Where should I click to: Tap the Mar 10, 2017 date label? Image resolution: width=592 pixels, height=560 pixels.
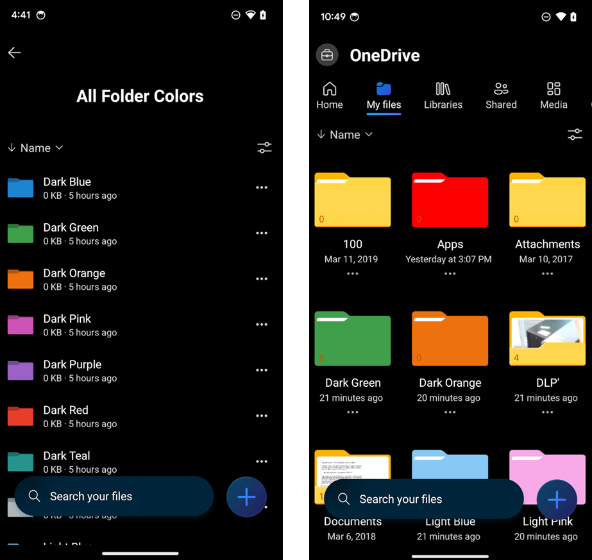(x=546, y=259)
